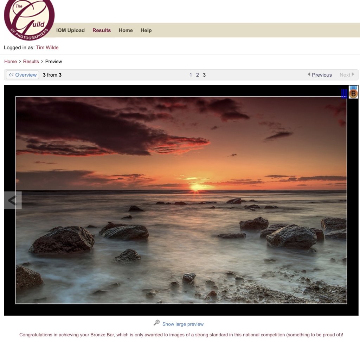Click the bronze medal B badge icon

[353, 92]
